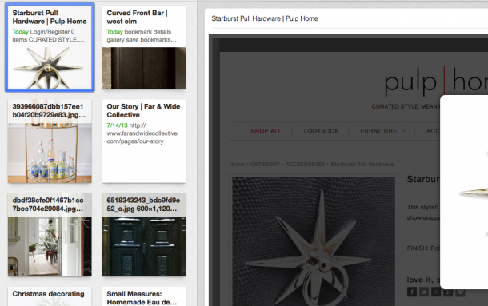Click the CATEGORY breadcrumb link
The height and width of the screenshot is (306, 488).
click(265, 165)
